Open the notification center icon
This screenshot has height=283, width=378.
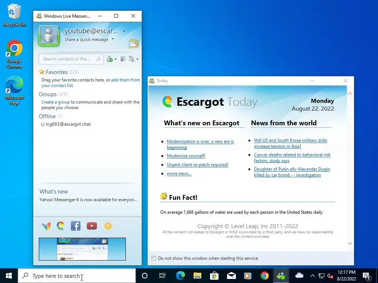(367, 276)
